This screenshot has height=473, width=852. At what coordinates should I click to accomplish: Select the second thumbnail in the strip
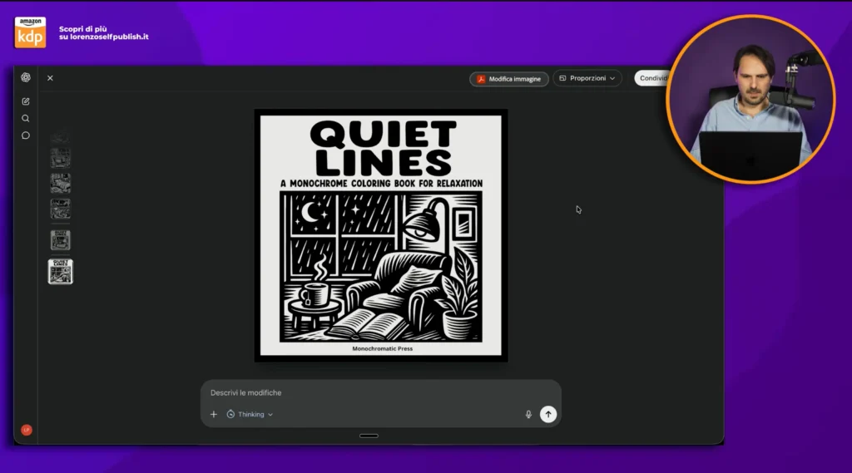point(60,158)
